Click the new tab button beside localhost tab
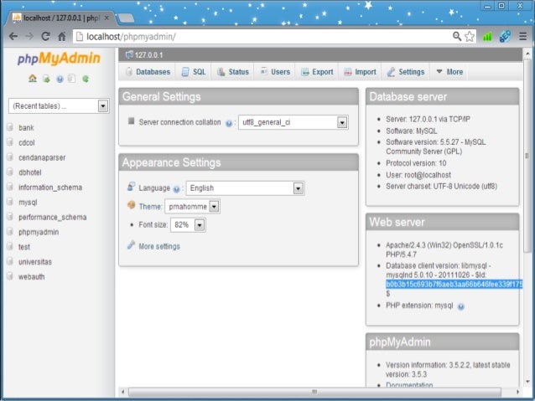Image resolution: width=535 pixels, height=401 pixels. (126, 18)
